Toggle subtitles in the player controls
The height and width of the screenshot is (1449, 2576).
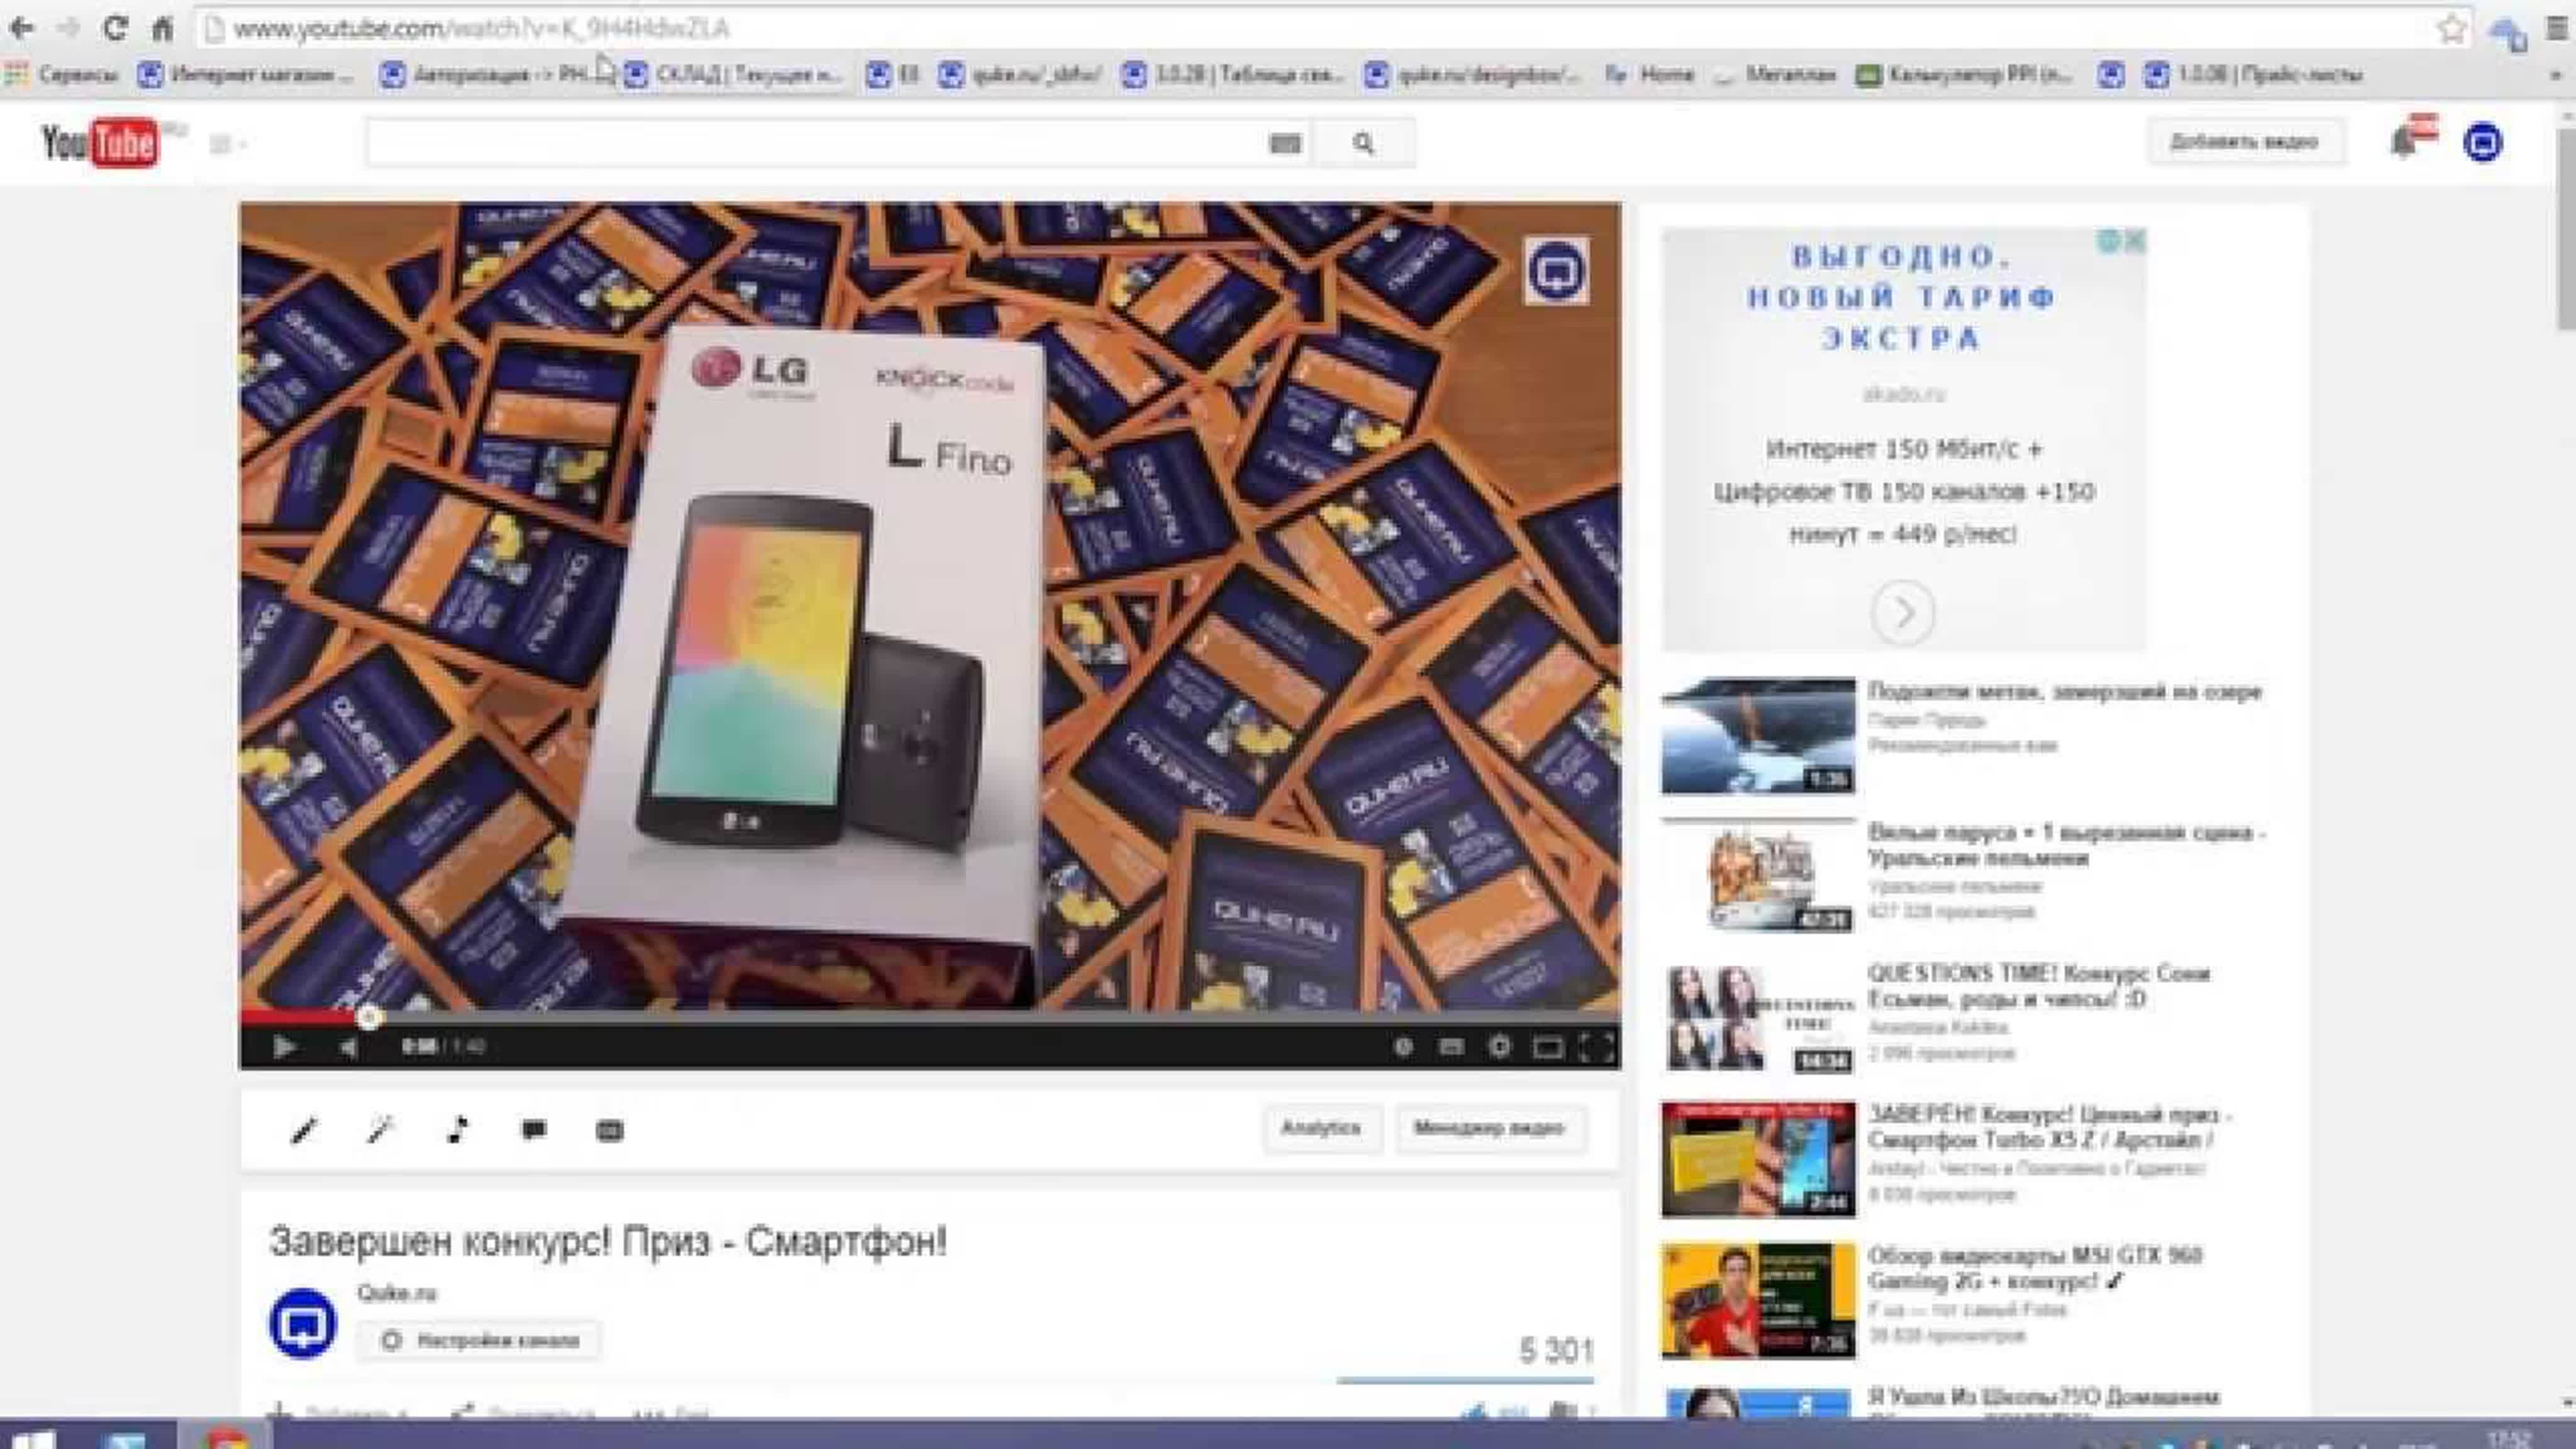click(1451, 1046)
